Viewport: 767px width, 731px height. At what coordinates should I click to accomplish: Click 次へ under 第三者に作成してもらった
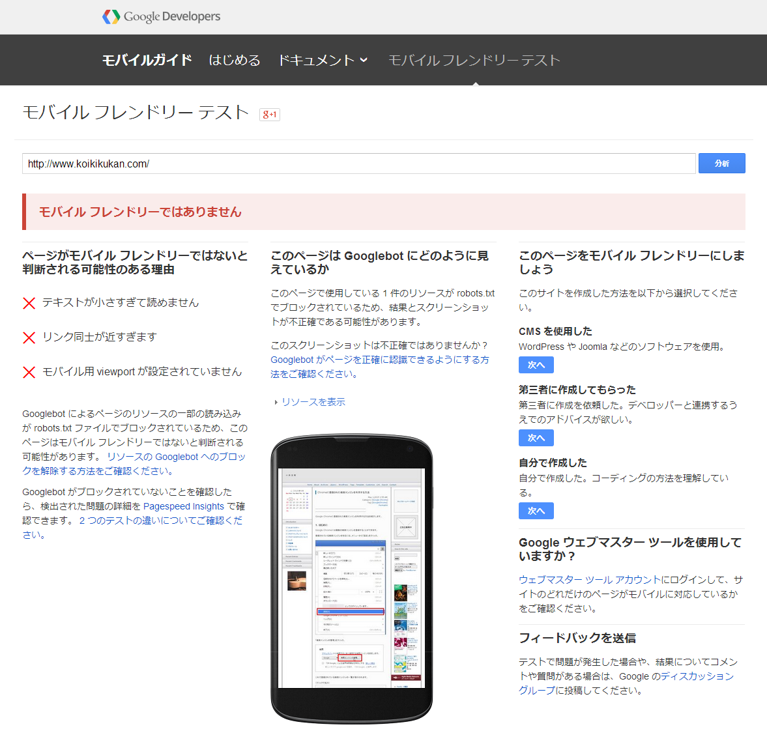pos(536,438)
